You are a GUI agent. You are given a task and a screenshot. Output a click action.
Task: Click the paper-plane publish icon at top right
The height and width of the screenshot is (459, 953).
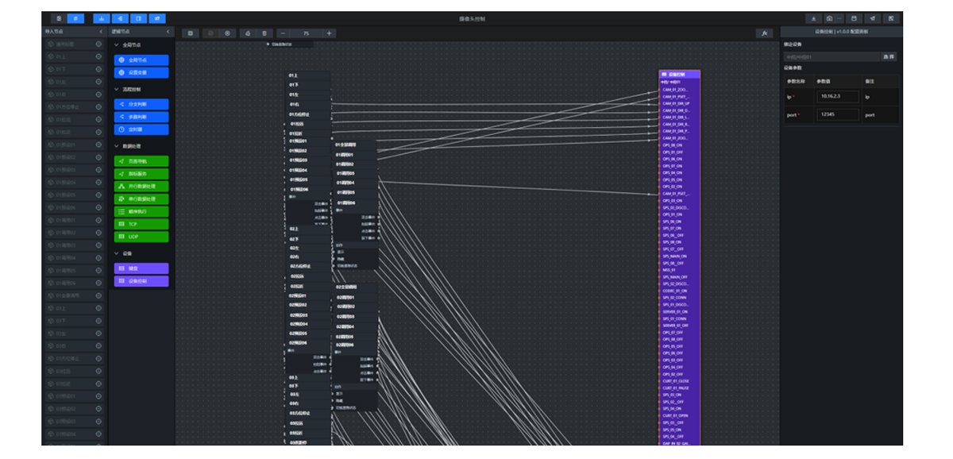872,18
